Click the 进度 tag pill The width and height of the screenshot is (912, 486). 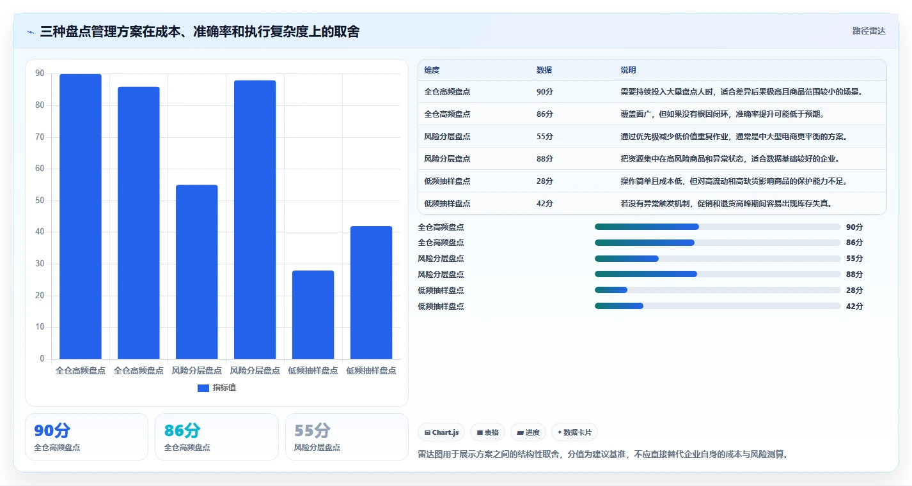click(528, 432)
